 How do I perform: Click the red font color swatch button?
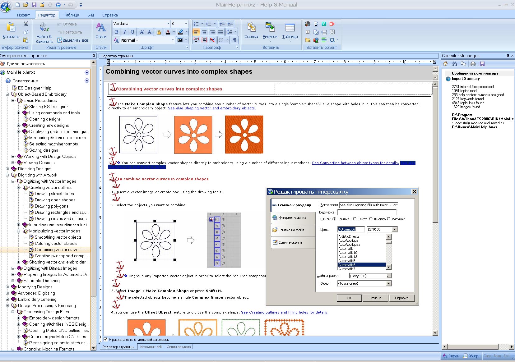pos(168,32)
